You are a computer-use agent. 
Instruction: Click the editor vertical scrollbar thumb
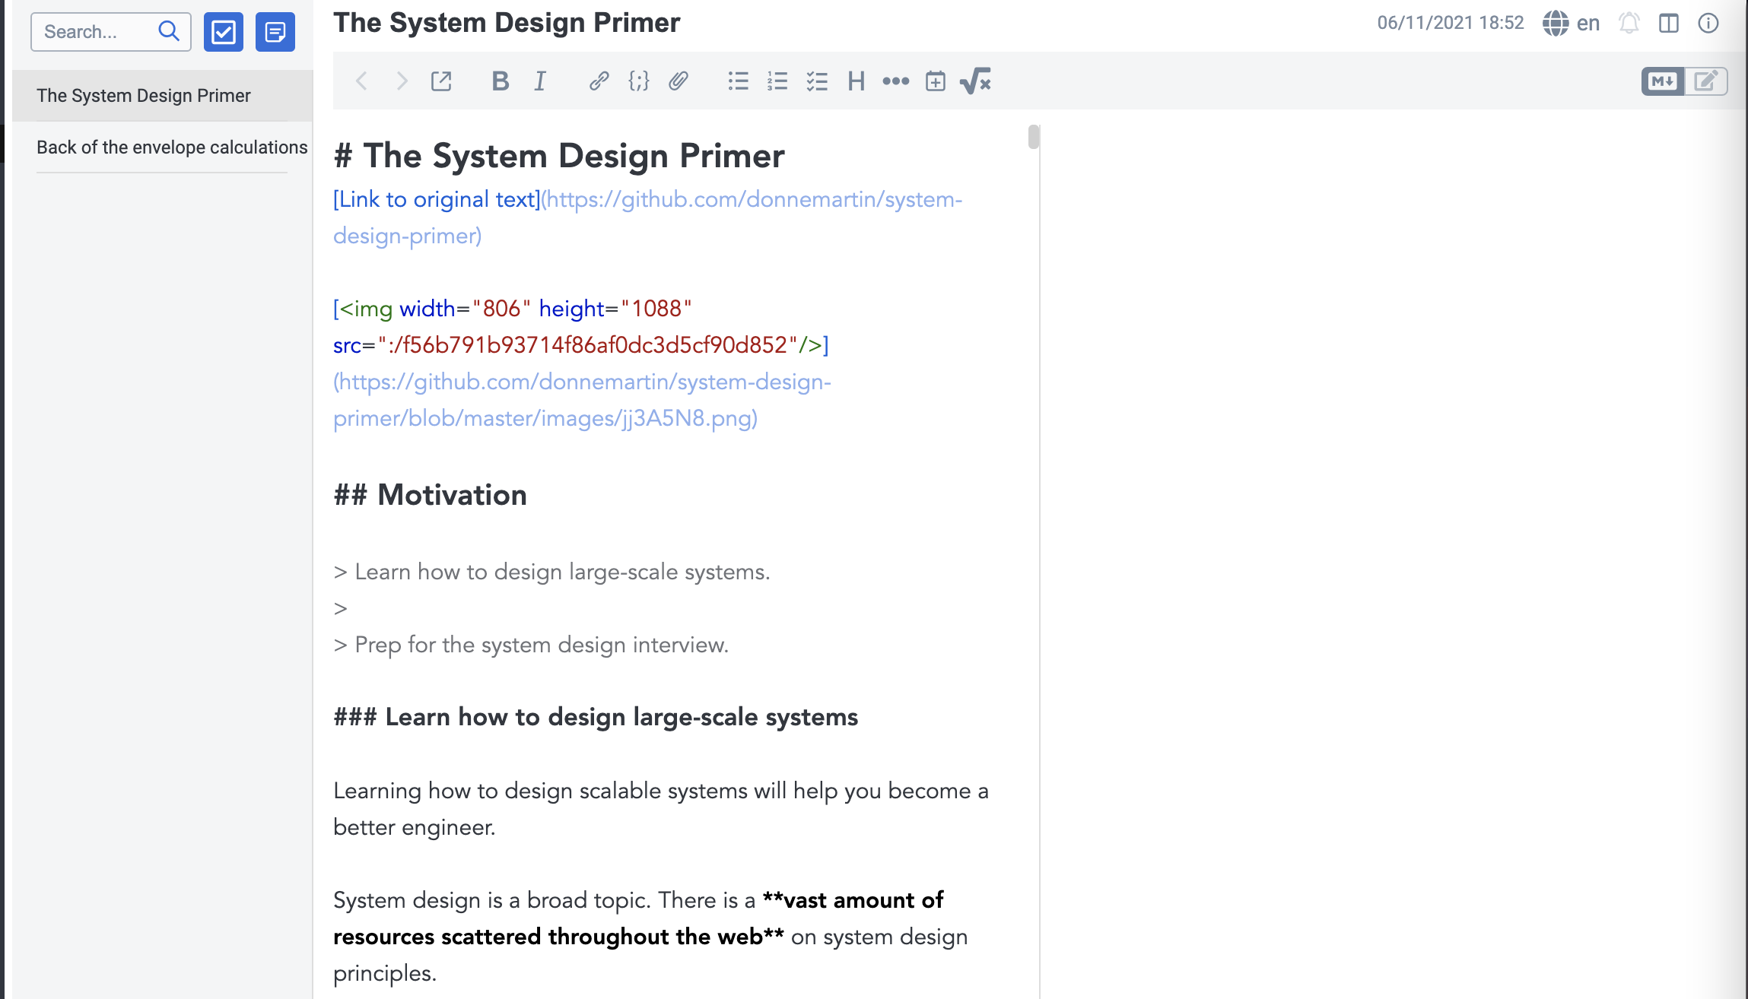coord(1033,137)
